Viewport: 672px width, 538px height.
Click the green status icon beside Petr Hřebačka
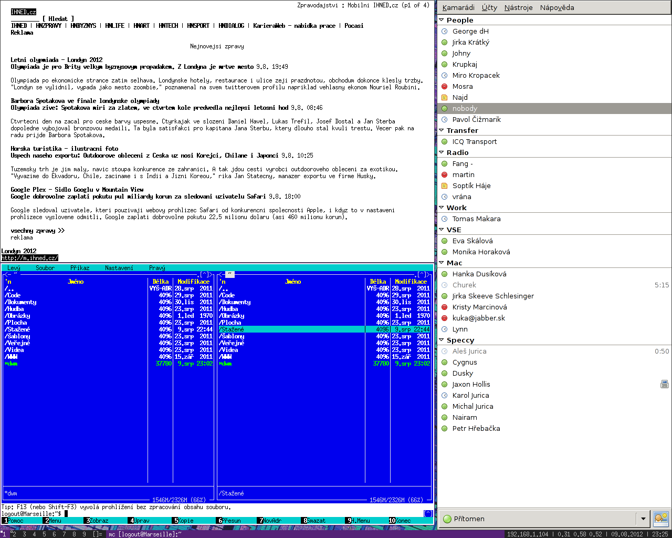(x=445, y=429)
